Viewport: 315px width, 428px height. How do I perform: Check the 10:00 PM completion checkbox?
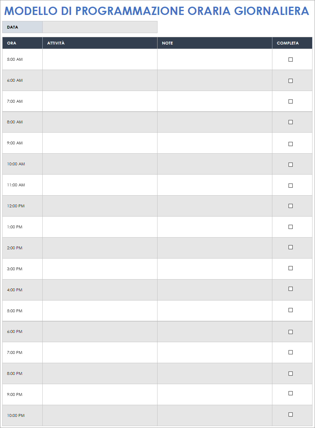click(x=290, y=414)
